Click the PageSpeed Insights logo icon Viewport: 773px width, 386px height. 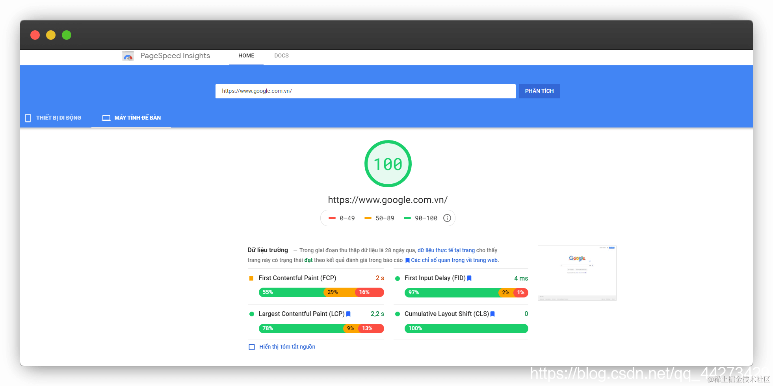[128, 56]
